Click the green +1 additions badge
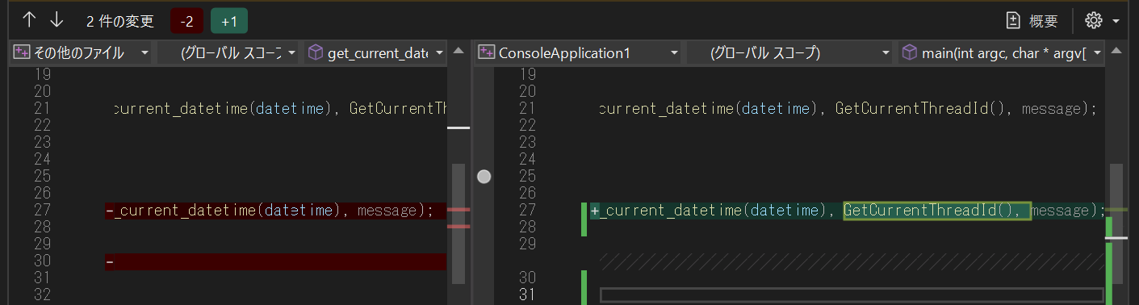Image resolution: width=1139 pixels, height=305 pixels. [x=229, y=21]
